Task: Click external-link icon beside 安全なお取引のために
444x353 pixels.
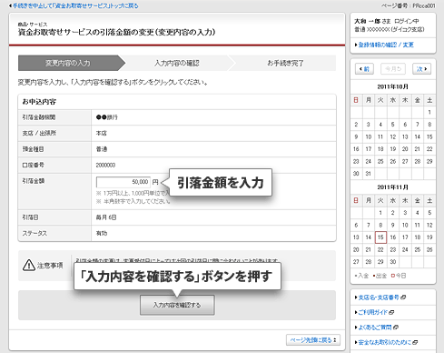Action: click(415, 342)
